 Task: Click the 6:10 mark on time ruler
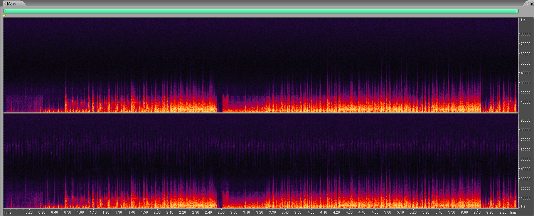pyautogui.click(x=477, y=212)
